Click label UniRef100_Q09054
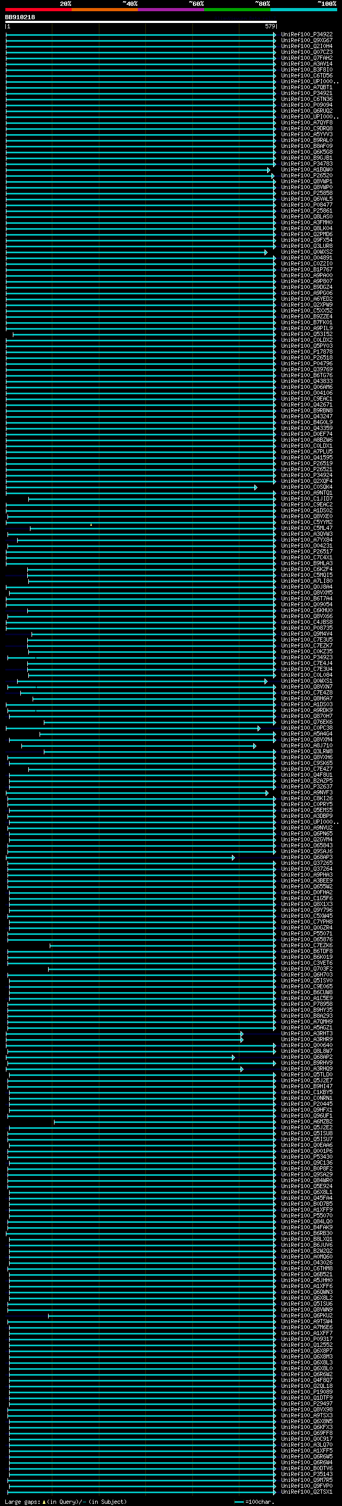Viewport: 342px width, 1506px height. pos(306,605)
